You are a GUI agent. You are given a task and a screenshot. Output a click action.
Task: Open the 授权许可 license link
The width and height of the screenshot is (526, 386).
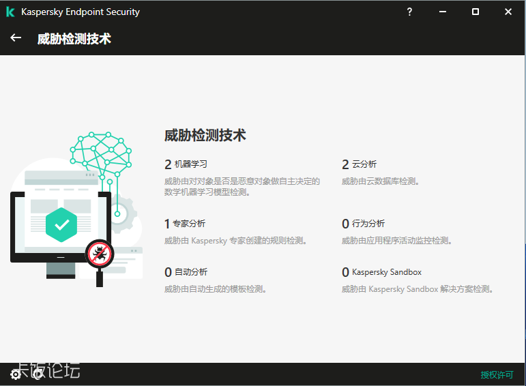(497, 374)
